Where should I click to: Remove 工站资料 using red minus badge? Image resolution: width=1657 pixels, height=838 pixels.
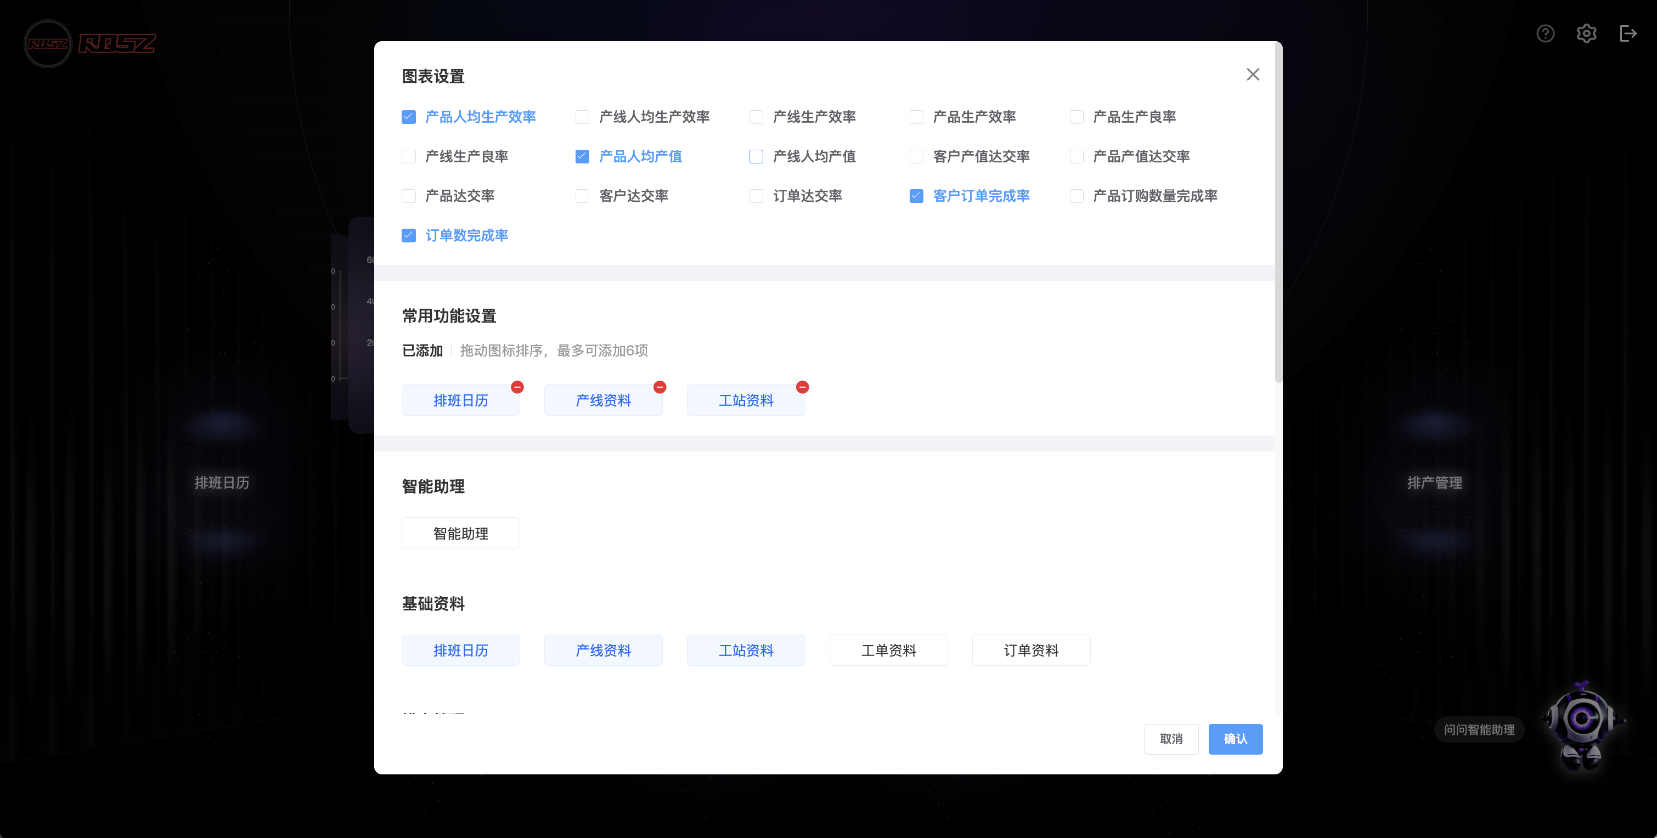[802, 387]
